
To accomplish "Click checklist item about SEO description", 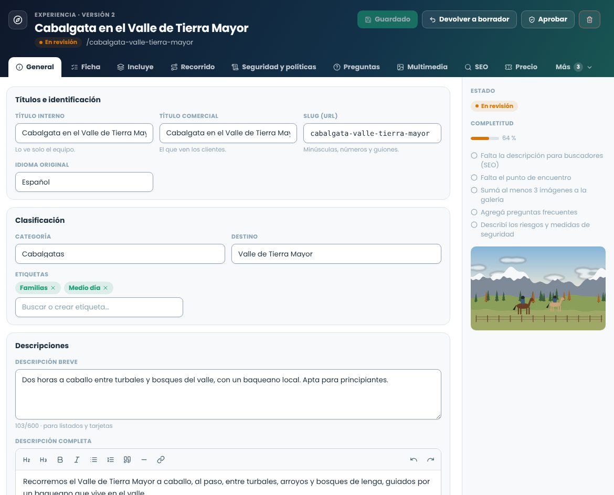I will pos(537,160).
